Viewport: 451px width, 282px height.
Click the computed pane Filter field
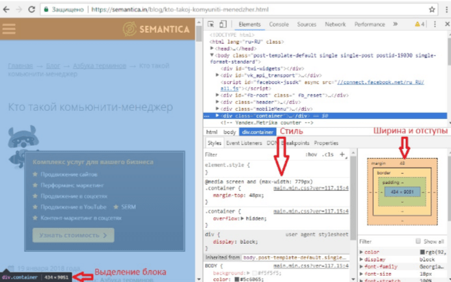pyautogui.click(x=385, y=242)
